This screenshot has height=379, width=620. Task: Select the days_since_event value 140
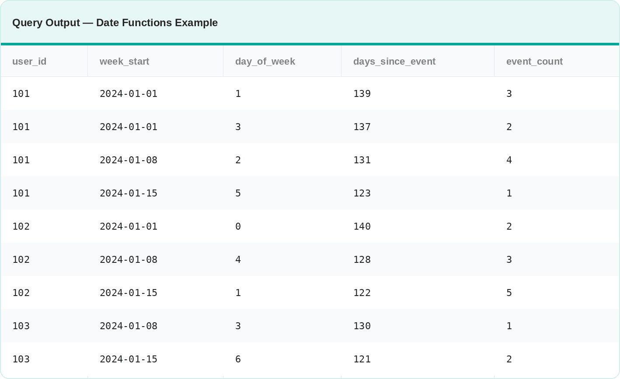pos(362,226)
